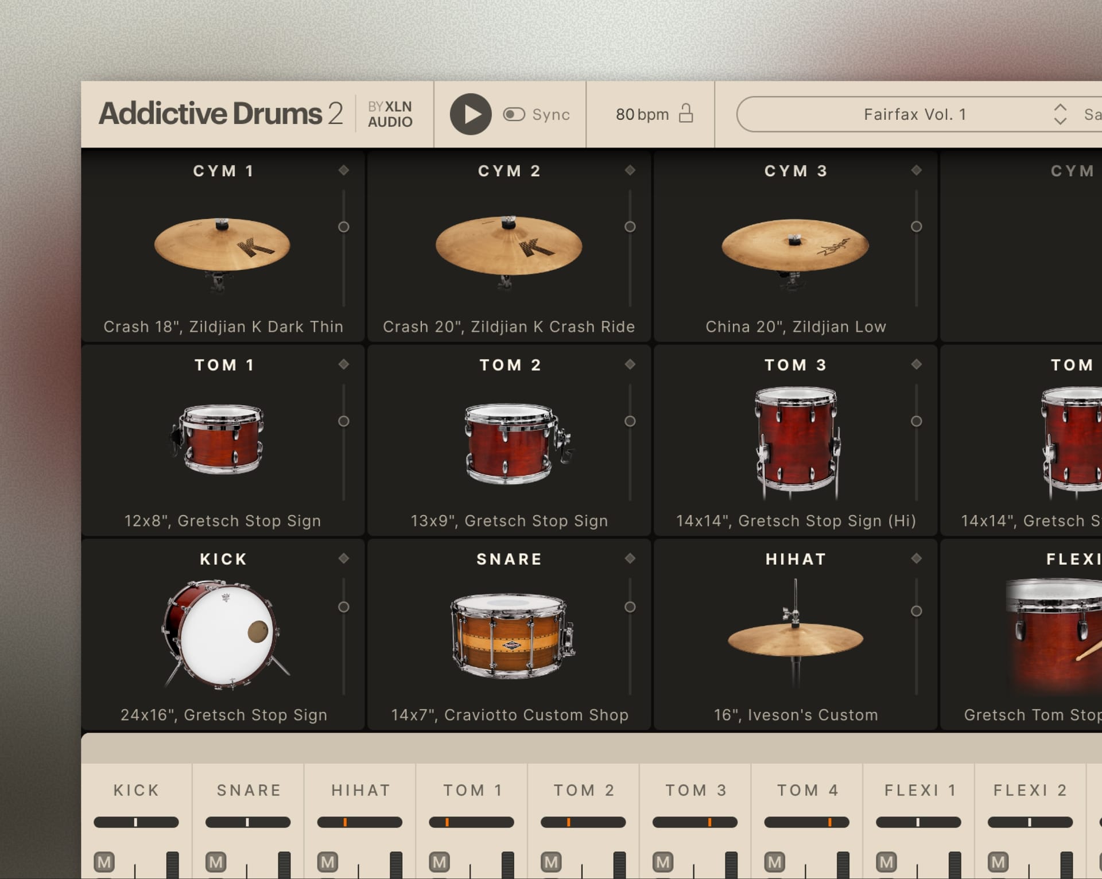Click the TOM 1 level slider knob
1102x879 pixels.
tap(344, 421)
